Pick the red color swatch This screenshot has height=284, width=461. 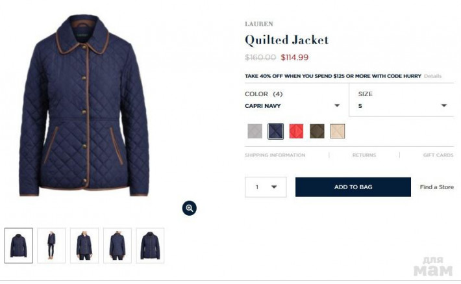click(x=296, y=131)
